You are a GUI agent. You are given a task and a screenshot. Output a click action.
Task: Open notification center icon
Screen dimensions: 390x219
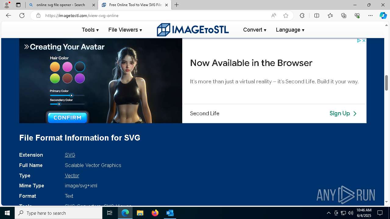[x=380, y=213]
